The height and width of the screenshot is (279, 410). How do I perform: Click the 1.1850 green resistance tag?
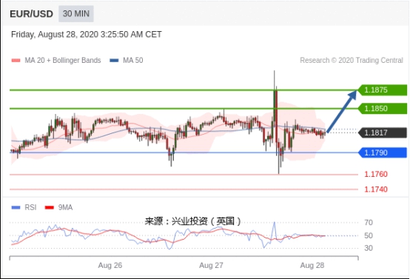383,109
